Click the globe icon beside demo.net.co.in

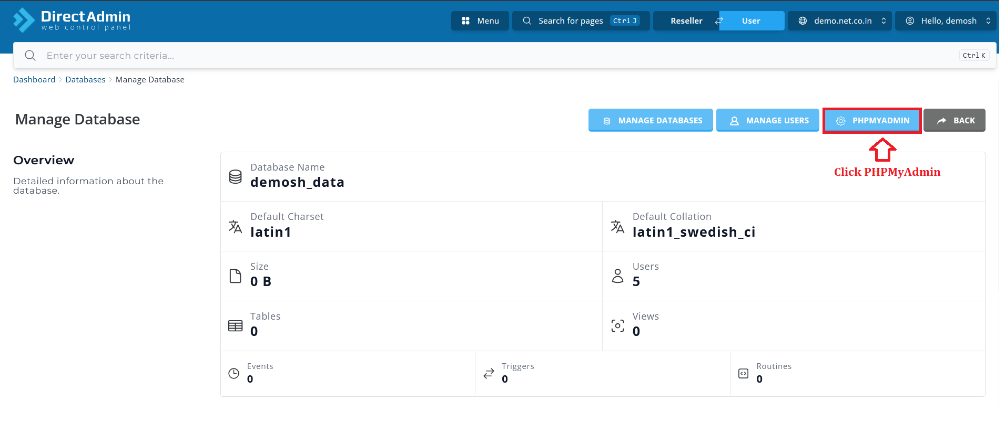point(803,21)
